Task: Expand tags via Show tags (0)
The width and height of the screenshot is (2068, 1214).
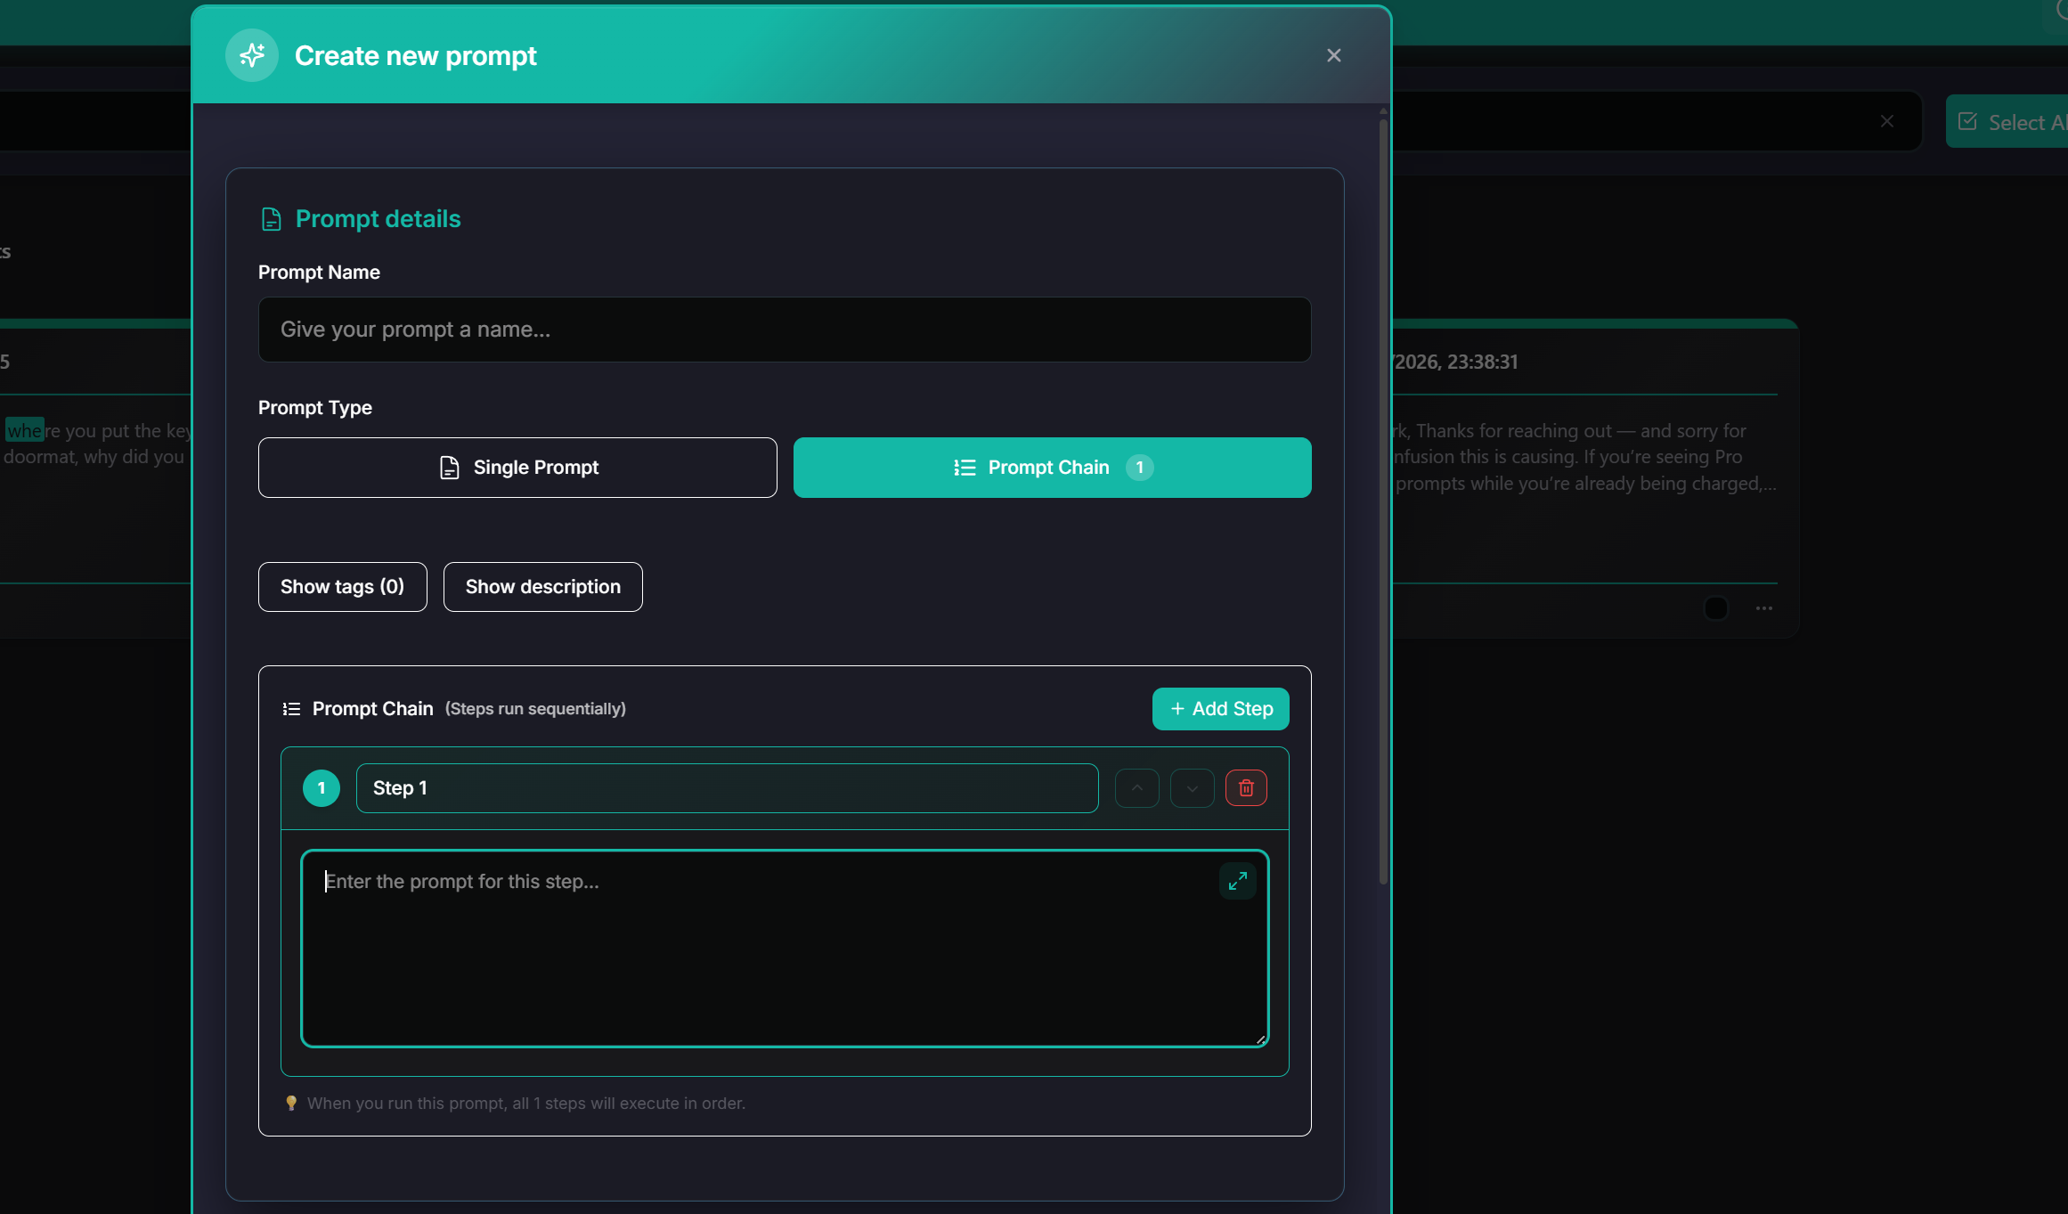Action: pyautogui.click(x=342, y=586)
